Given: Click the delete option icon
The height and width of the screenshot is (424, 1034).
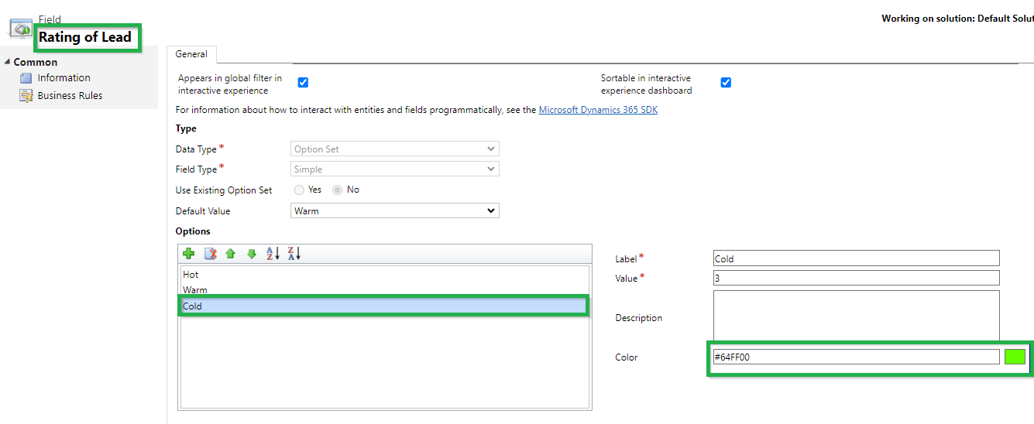Looking at the screenshot, I should [x=210, y=254].
